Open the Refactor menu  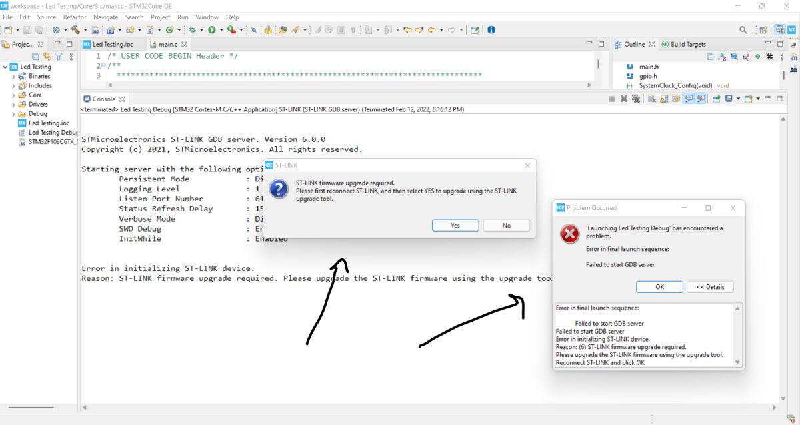pyautogui.click(x=75, y=17)
